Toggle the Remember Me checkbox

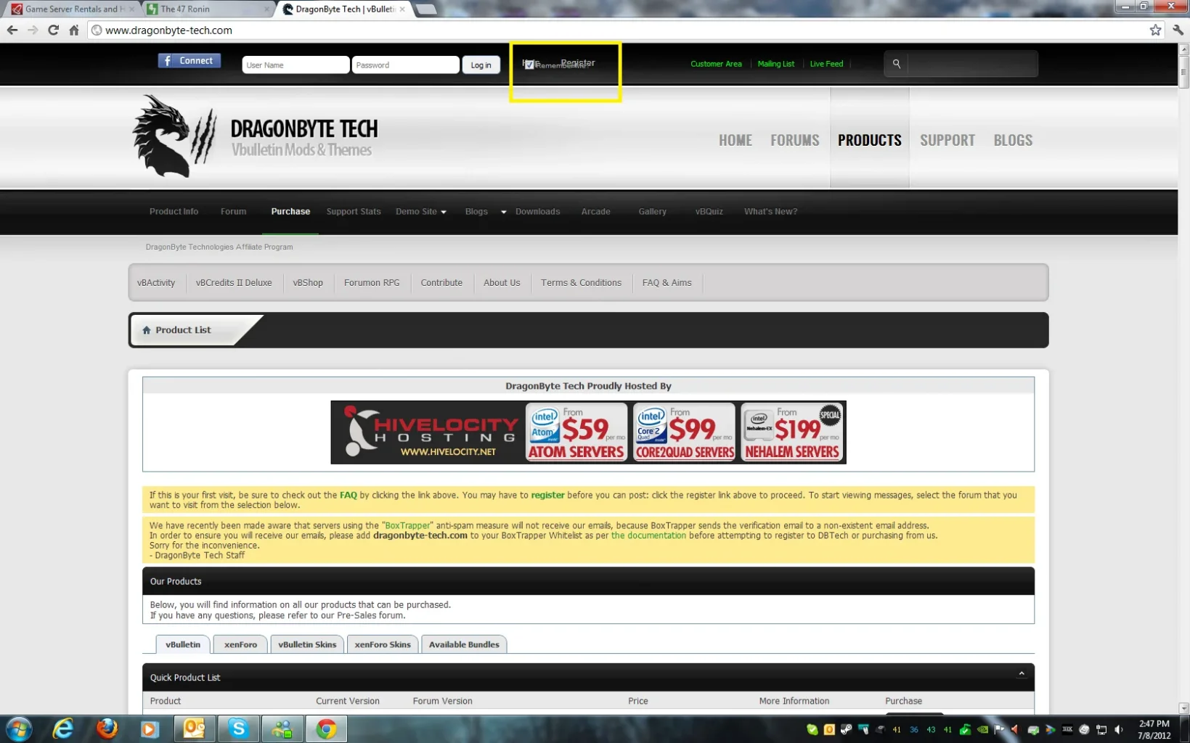[x=529, y=65]
